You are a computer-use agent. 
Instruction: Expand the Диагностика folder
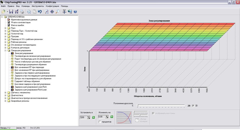(x=5, y=95)
